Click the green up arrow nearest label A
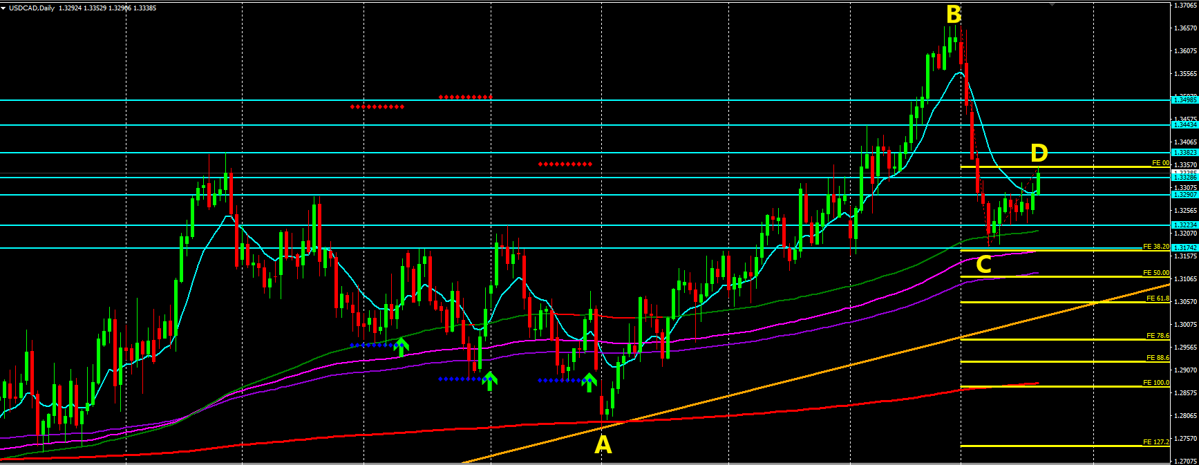The width and height of the screenshot is (1199, 465). point(589,381)
